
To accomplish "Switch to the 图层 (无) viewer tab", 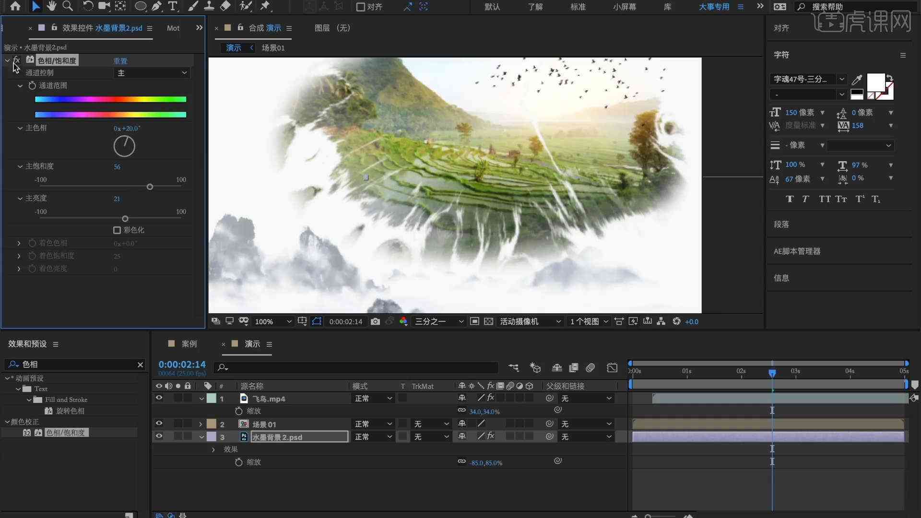I will 332,28.
